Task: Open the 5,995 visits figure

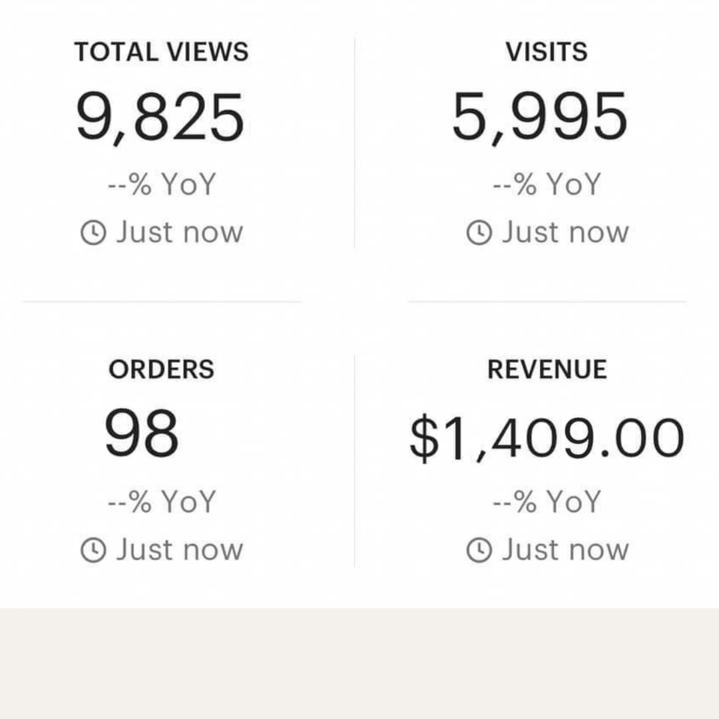Action: (x=539, y=119)
